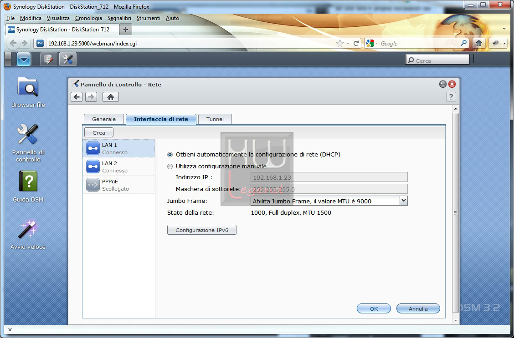Click the Annulla button
Screen dimensions: 514x338
pyautogui.click(x=418, y=308)
